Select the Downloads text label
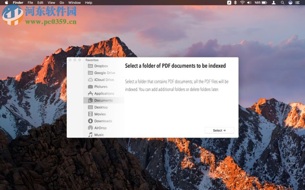The height and width of the screenshot is (190, 305). click(x=103, y=121)
